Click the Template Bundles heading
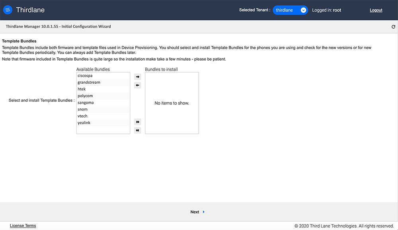This screenshot has height=230, width=398. point(19,41)
